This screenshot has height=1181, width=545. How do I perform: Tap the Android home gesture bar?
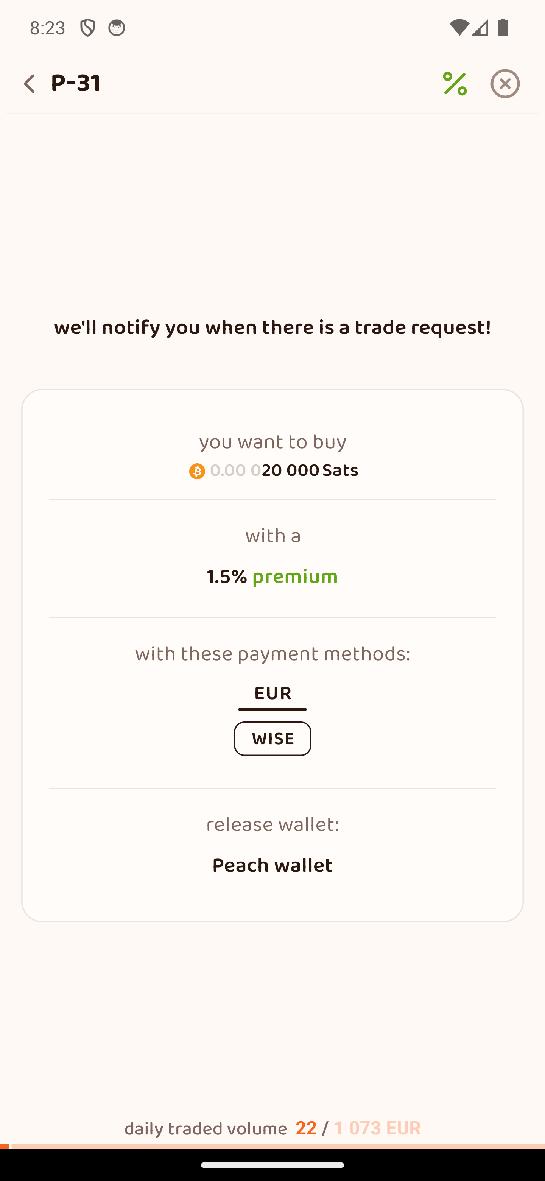(x=272, y=1165)
